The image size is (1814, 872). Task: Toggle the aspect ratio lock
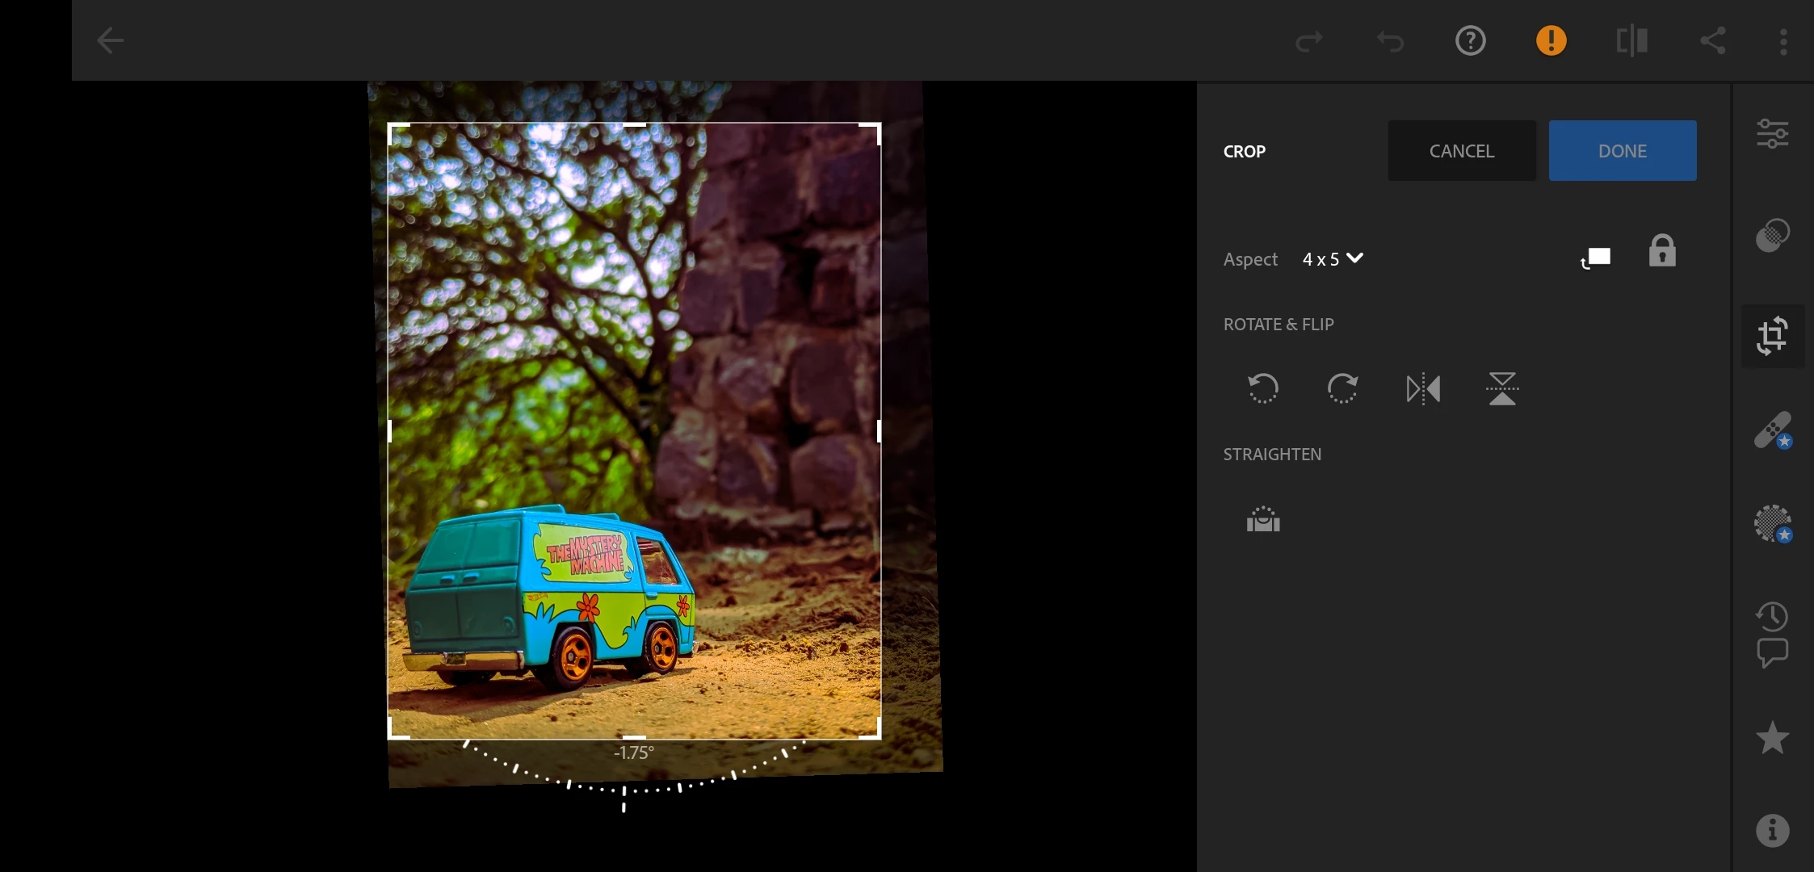click(x=1662, y=251)
